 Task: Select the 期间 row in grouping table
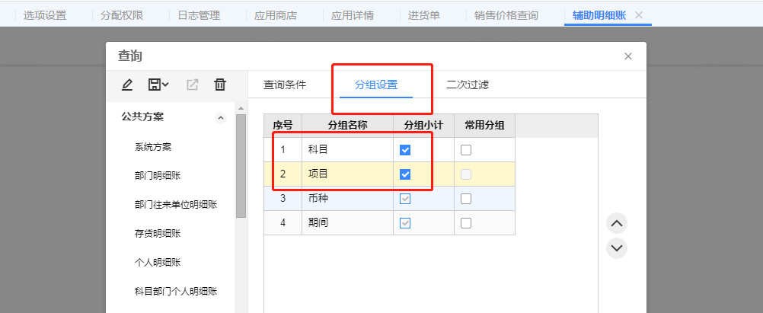(389, 223)
